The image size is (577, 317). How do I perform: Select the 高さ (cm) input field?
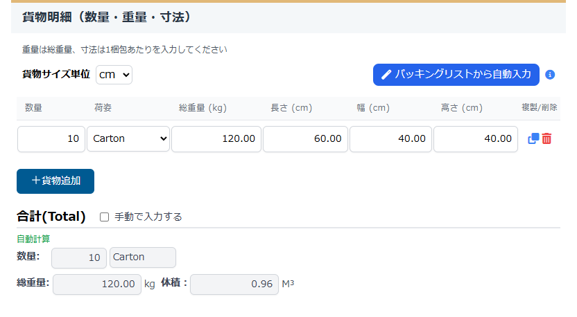click(x=476, y=139)
